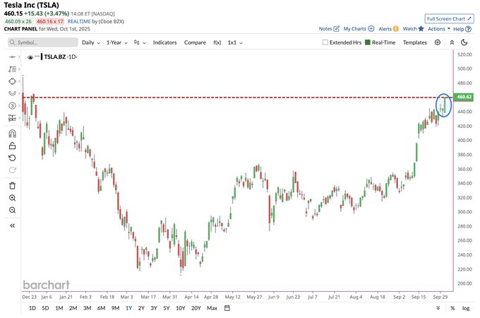Select the 5D range tab
480x318 pixels.
[x=45, y=308]
